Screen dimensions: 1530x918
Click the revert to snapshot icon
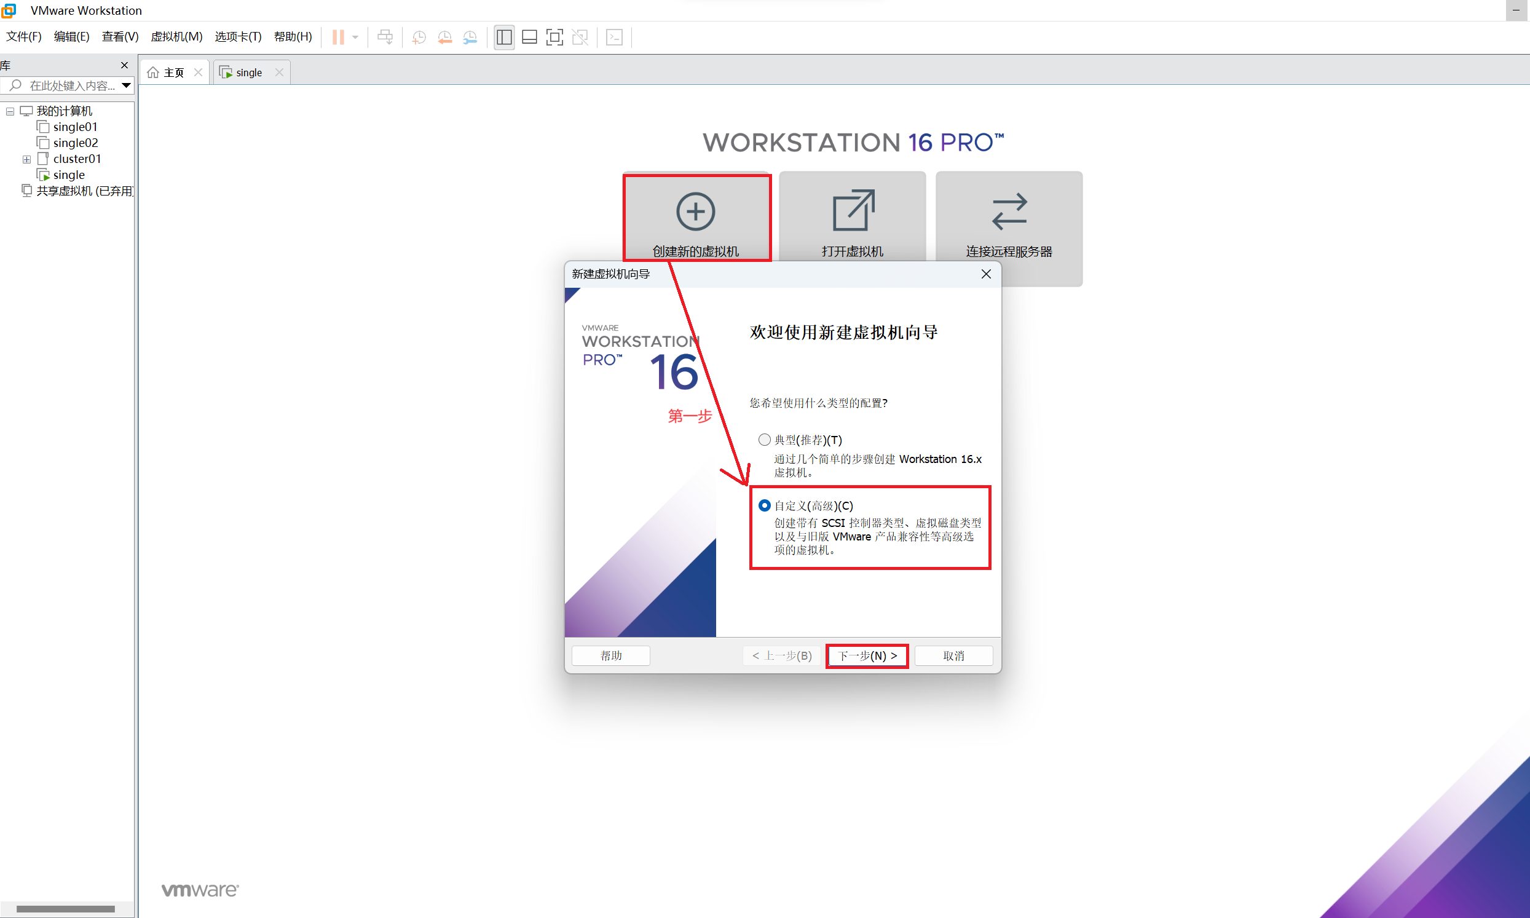(444, 37)
